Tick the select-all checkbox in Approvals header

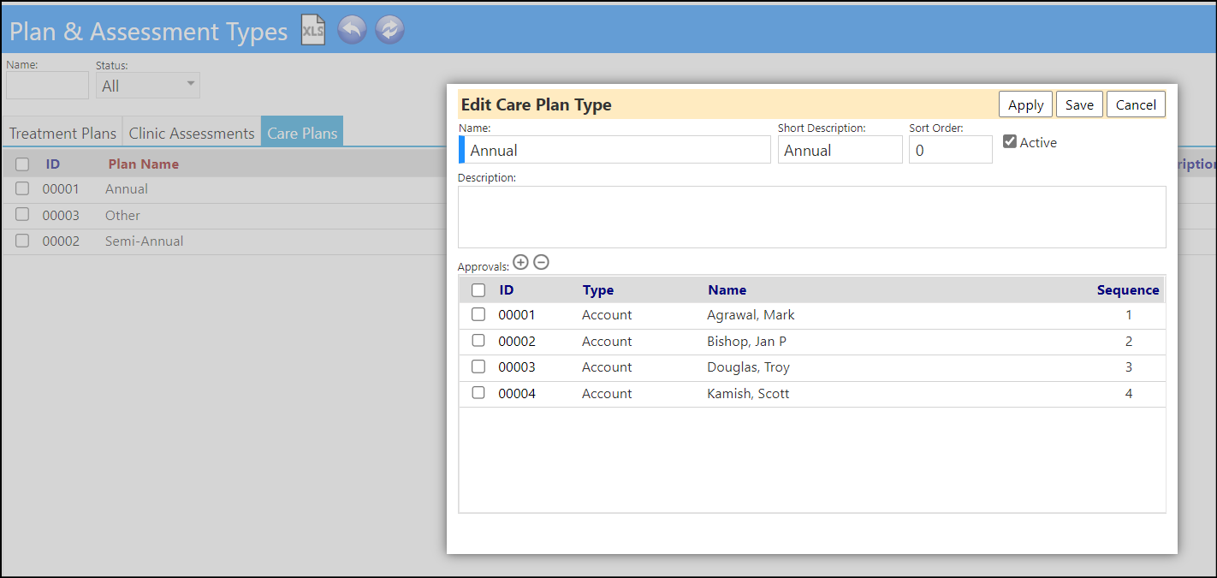[x=478, y=290]
